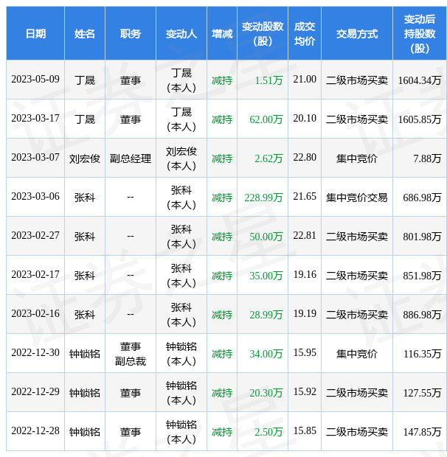Click 减持 in the 2023-03-06 row

pyautogui.click(x=222, y=198)
